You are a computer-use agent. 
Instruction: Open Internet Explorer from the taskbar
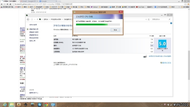point(5,105)
